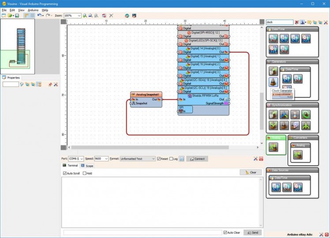330x238 pixels.
Task: Click the Undo arrow in toolbar
Action: [39, 15]
